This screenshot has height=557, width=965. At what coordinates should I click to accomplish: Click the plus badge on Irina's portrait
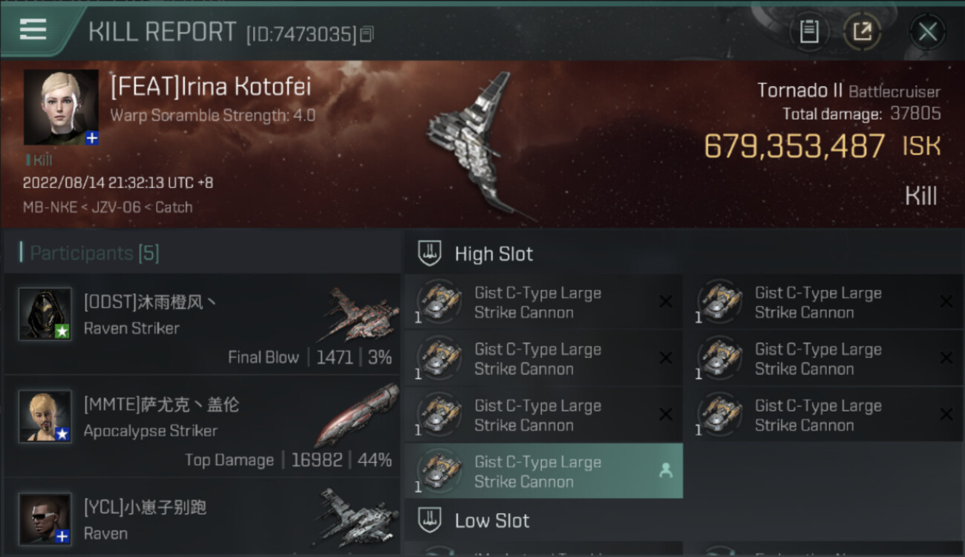click(91, 137)
